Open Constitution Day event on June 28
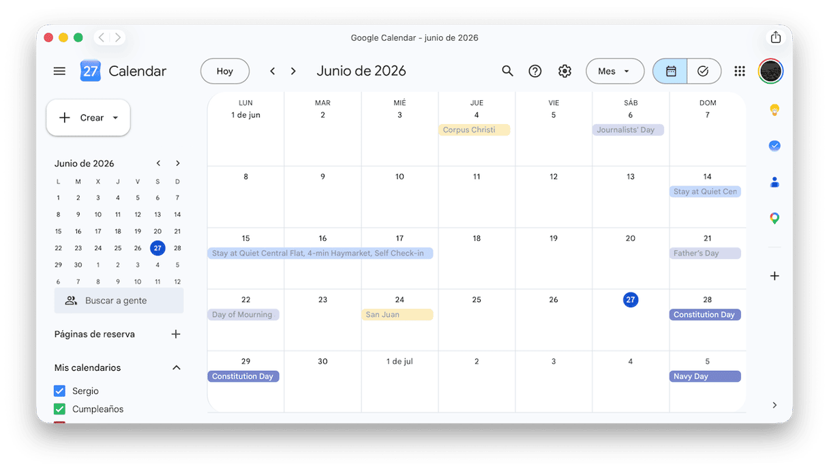This screenshot has height=471, width=829. 705,314
